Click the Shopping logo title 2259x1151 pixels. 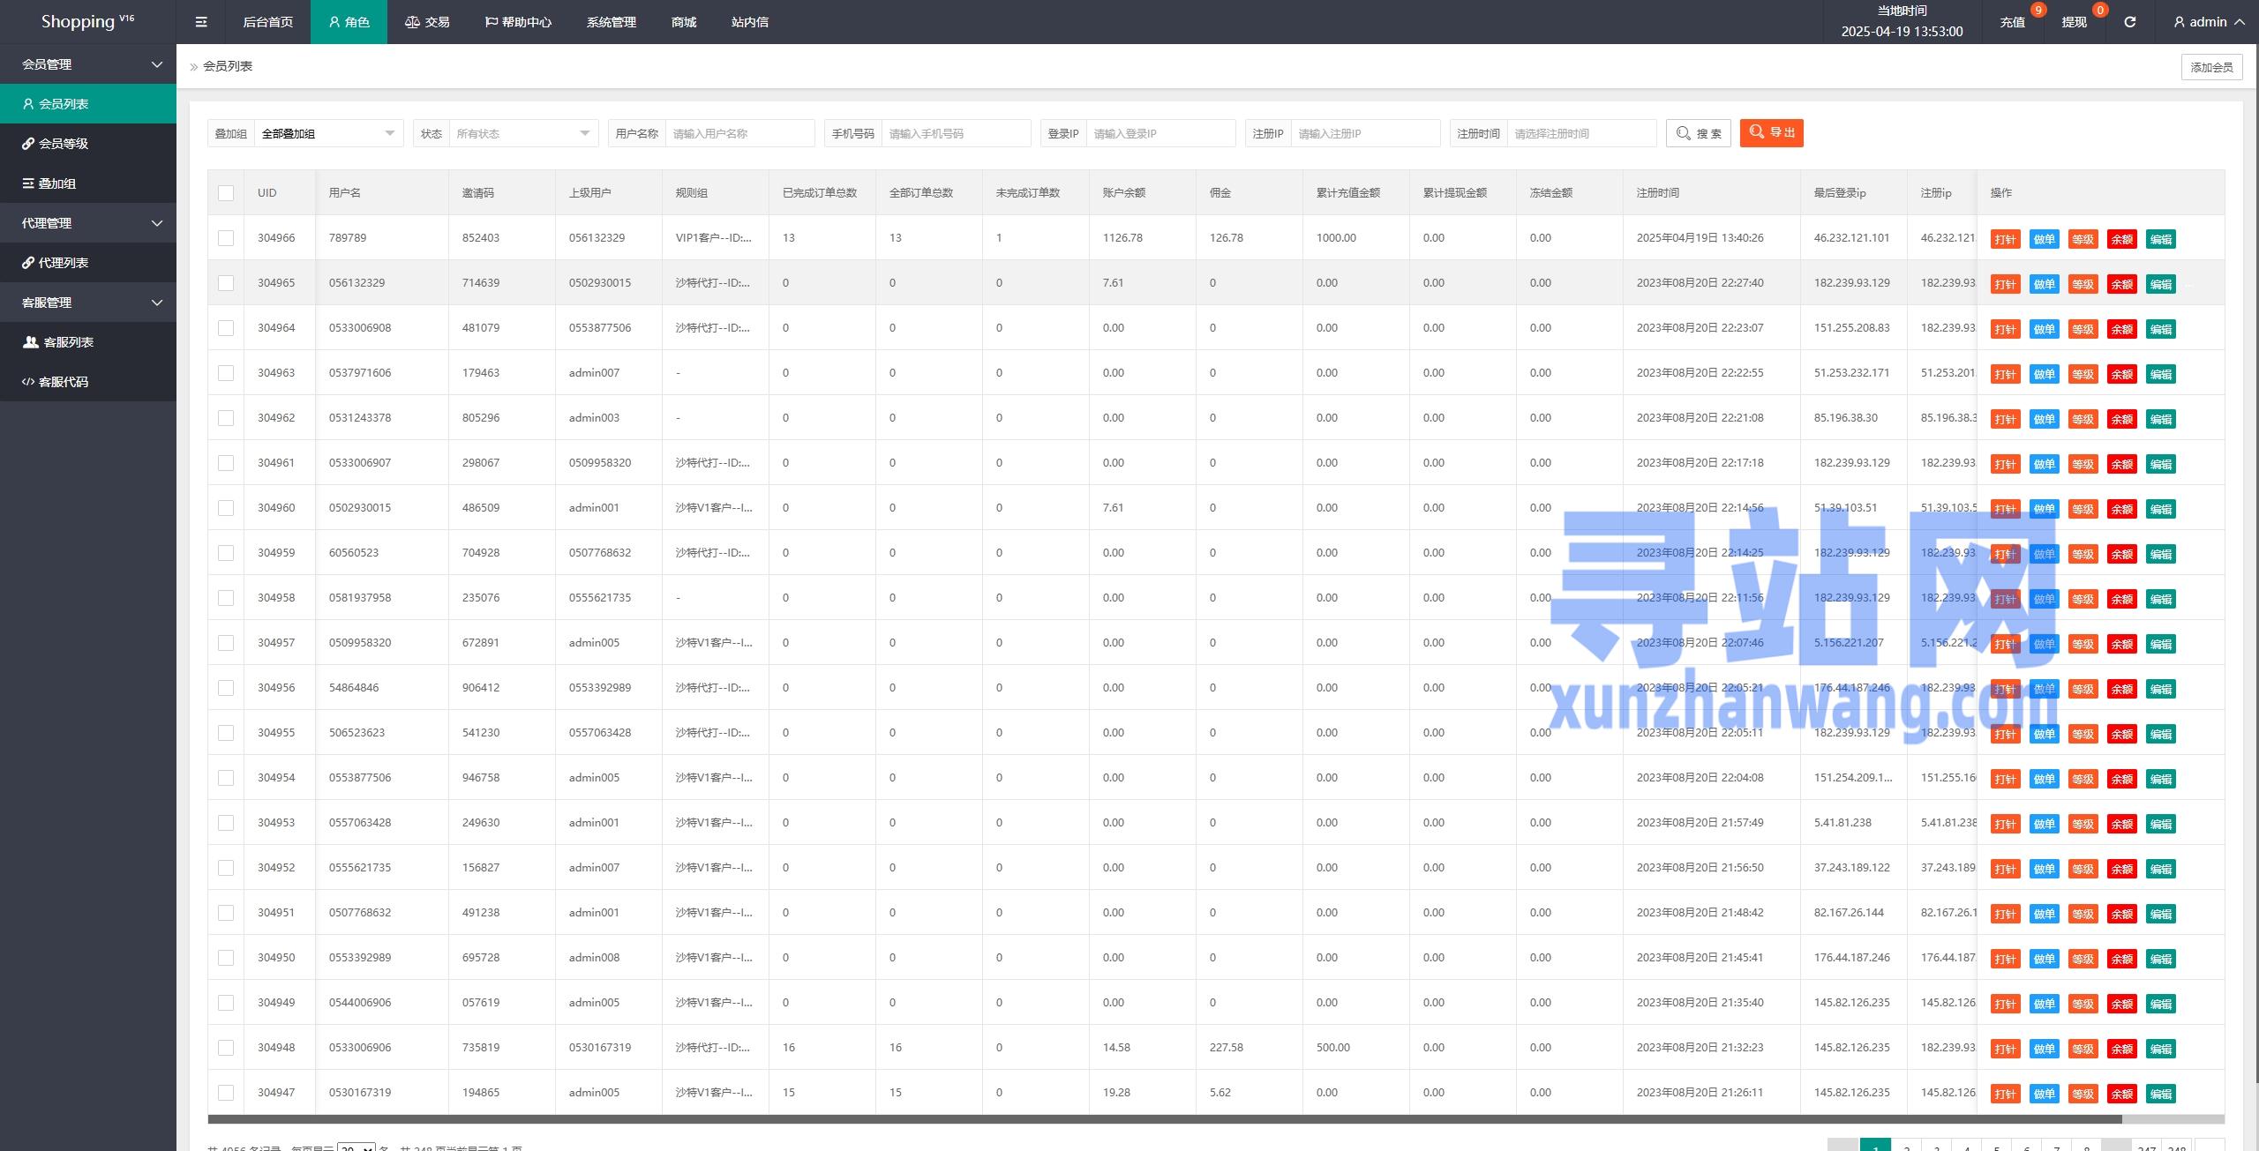(87, 22)
